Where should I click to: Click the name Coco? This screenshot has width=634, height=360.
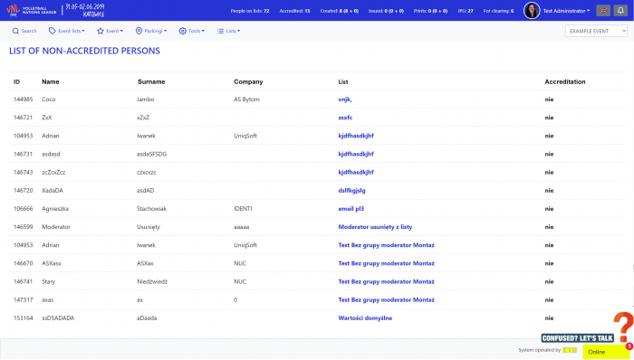coord(49,99)
